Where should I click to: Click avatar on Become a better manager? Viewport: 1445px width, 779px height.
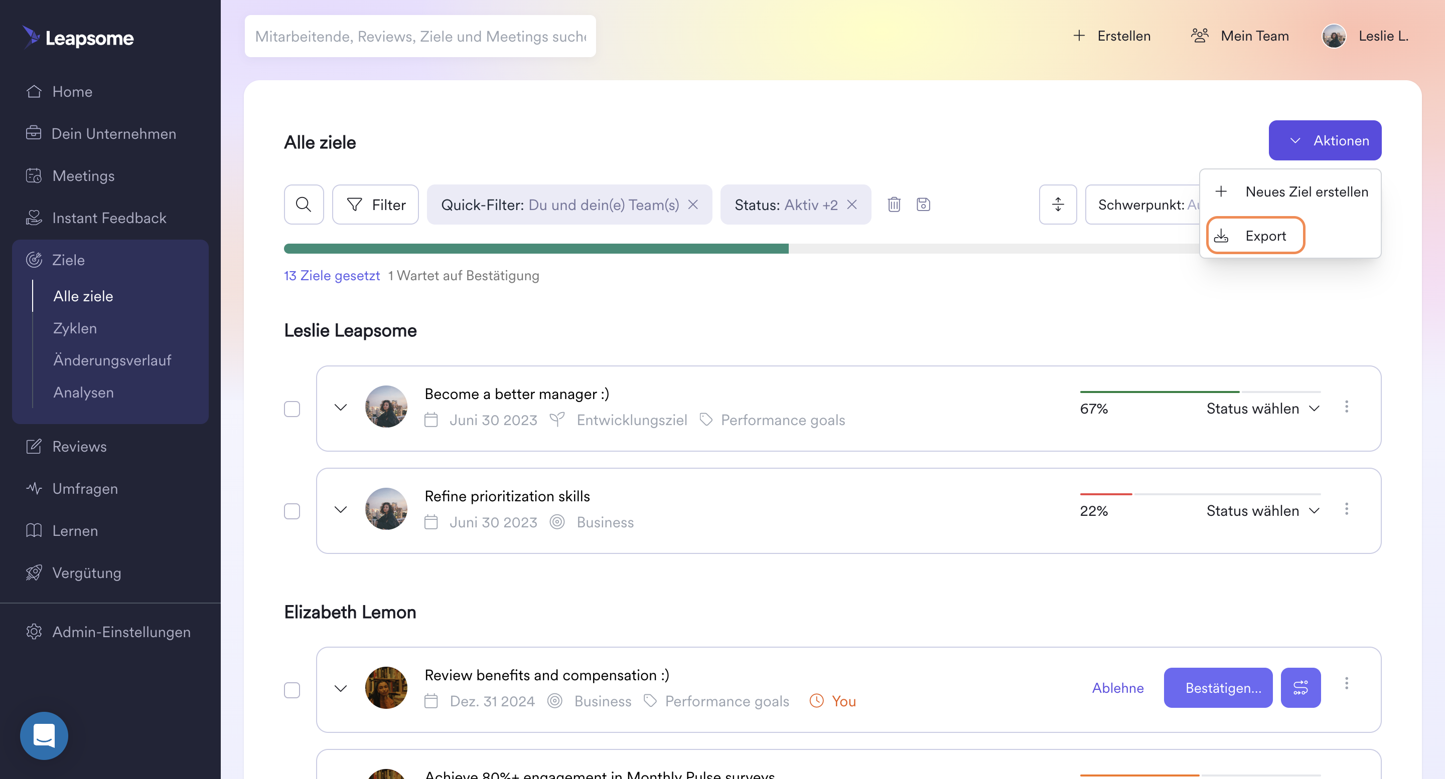[x=386, y=407]
